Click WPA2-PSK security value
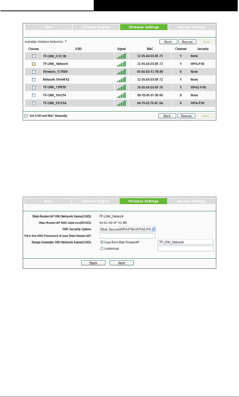 click(x=198, y=87)
